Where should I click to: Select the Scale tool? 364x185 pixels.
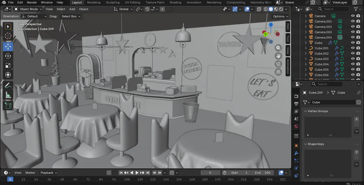click(x=8, y=65)
